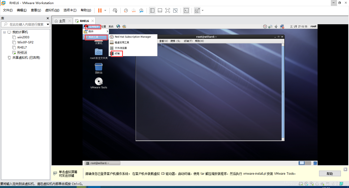The height and width of the screenshot is (188, 349).
Task: Open the 文件(F) menu
Action: pos(8,10)
